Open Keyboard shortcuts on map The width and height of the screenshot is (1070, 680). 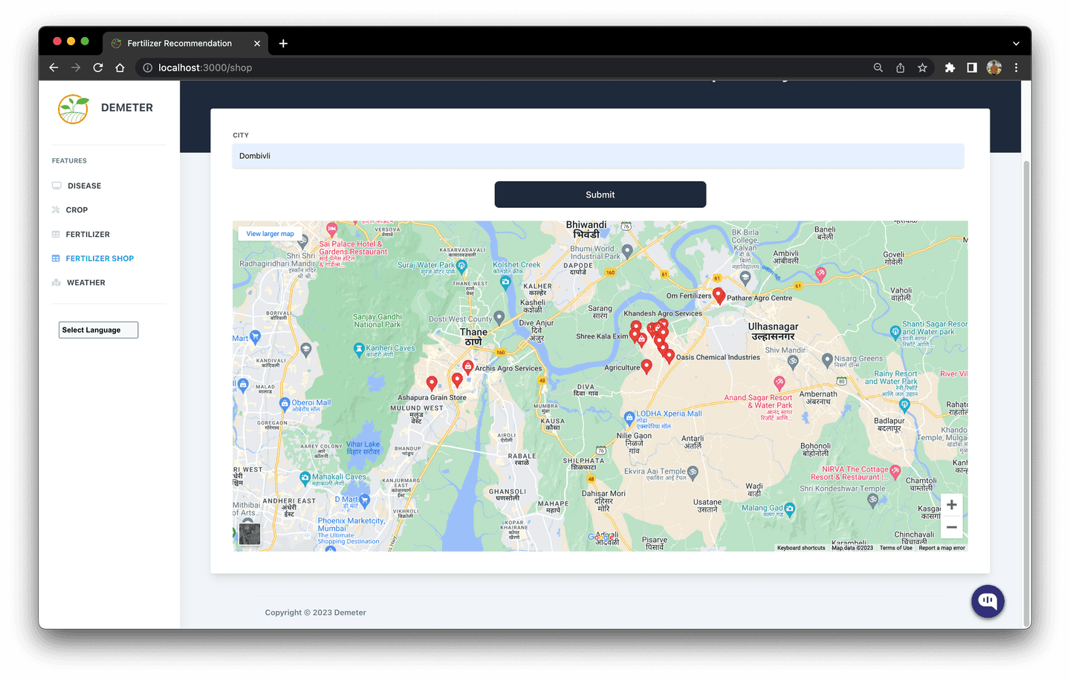pyautogui.click(x=801, y=548)
